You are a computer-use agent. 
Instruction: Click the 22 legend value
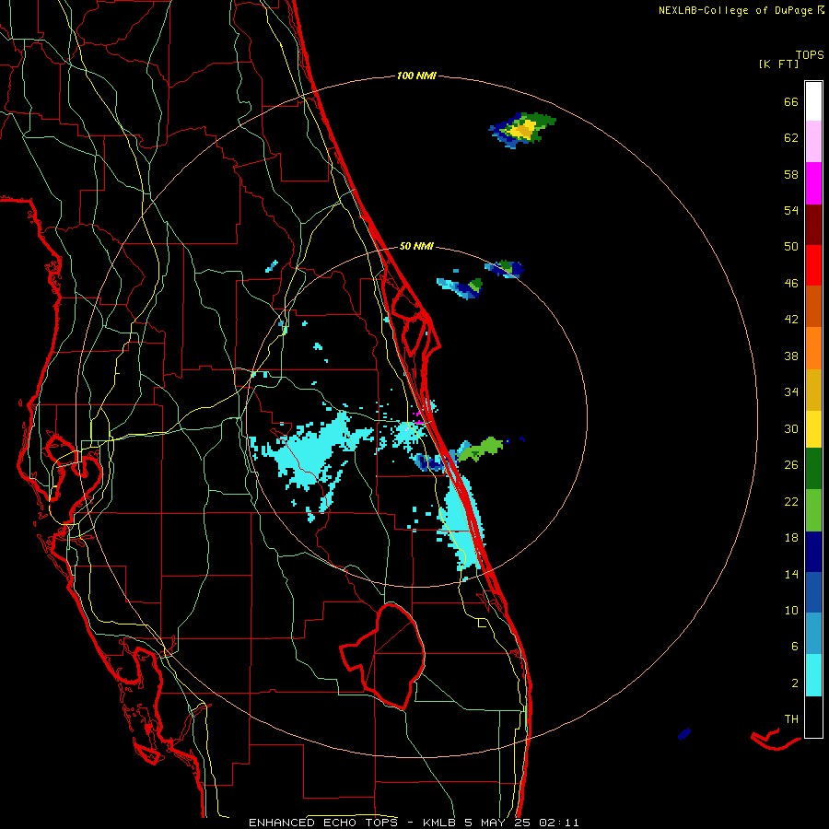point(791,502)
